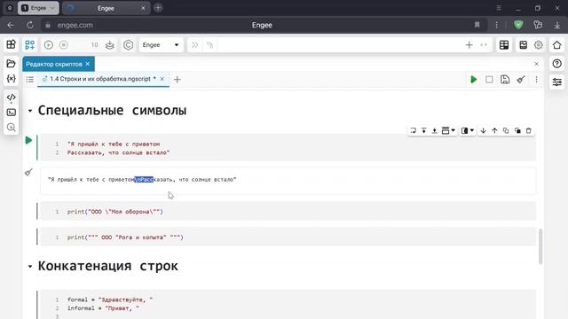
Task: Stop the simulation with the circular stop button
Action: point(64,45)
